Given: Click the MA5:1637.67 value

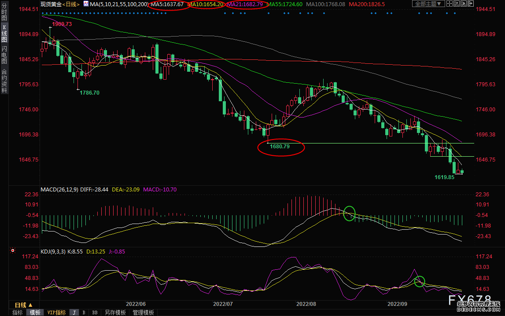Looking at the screenshot, I should pyautogui.click(x=167, y=4).
